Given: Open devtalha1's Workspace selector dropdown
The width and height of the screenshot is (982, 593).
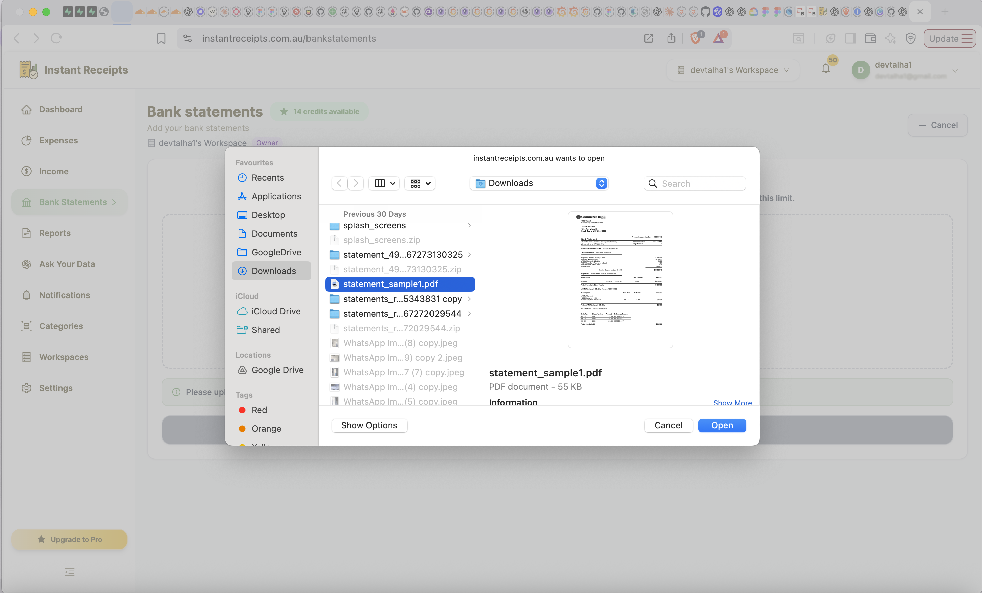Looking at the screenshot, I should pos(733,70).
